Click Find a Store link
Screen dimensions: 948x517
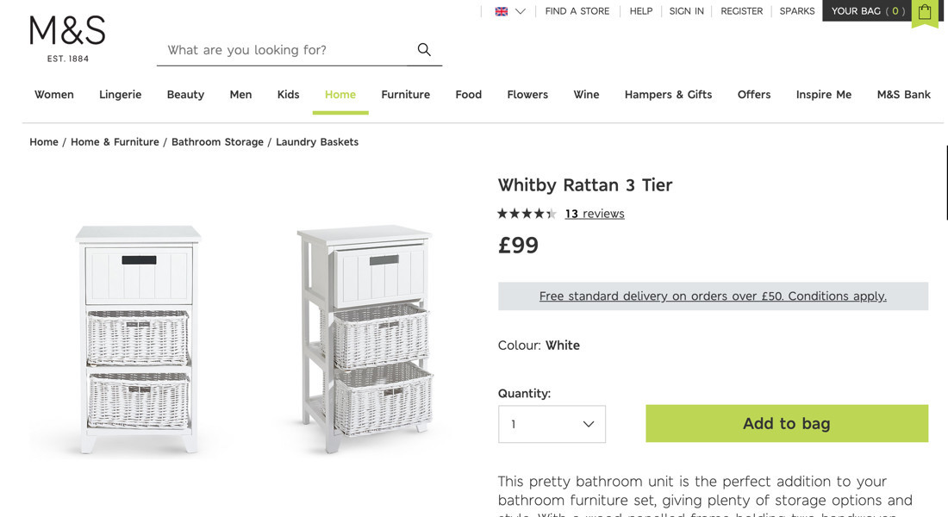pyautogui.click(x=577, y=11)
